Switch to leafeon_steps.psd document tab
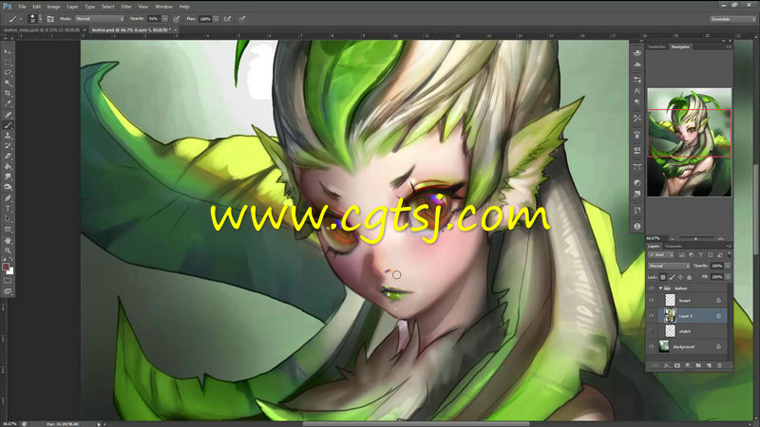 click(41, 30)
